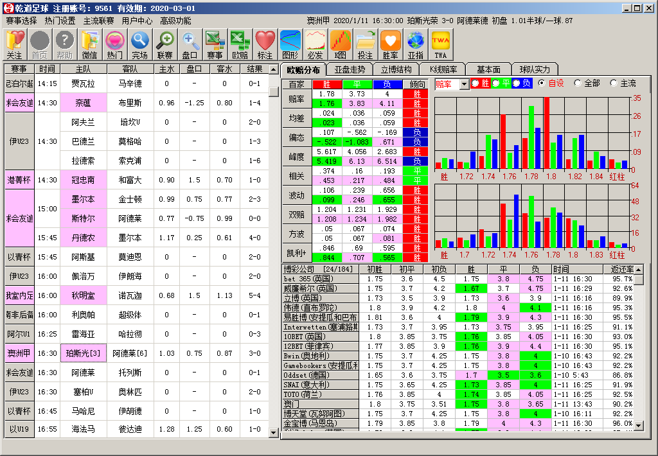This screenshot has width=658, height=456.
Task: Click the 百家 header button
Action: point(297,84)
